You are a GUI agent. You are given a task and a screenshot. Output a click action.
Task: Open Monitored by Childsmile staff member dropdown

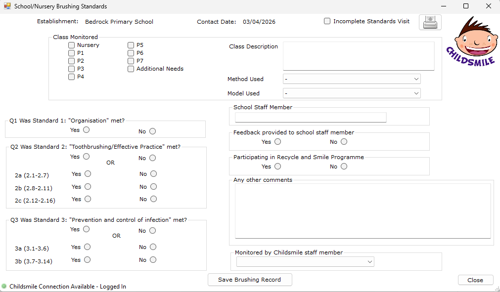tap(305, 262)
